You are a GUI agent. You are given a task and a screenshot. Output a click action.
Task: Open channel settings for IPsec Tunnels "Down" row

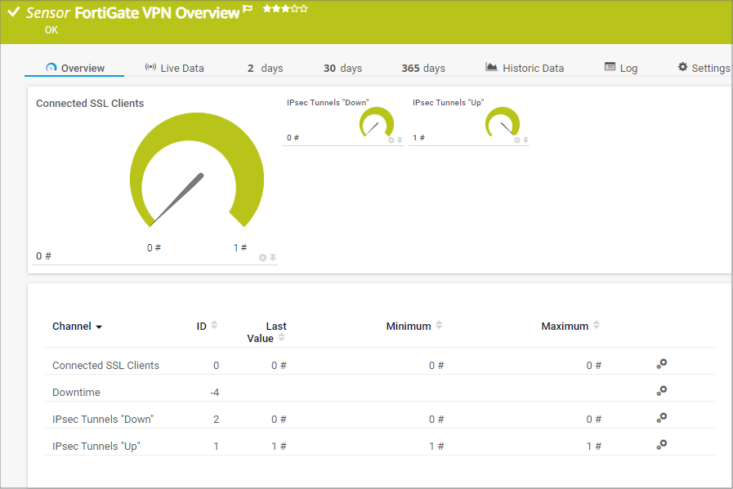coord(662,418)
